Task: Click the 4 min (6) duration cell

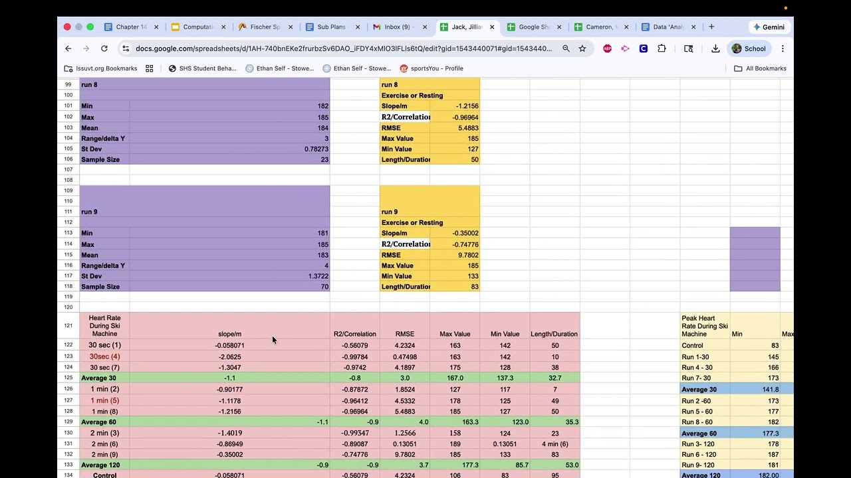Action: (554, 444)
